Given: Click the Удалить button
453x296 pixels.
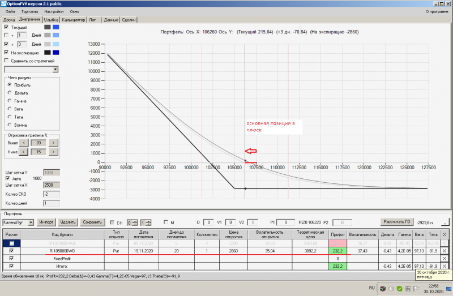Looking at the screenshot, I should (x=68, y=222).
